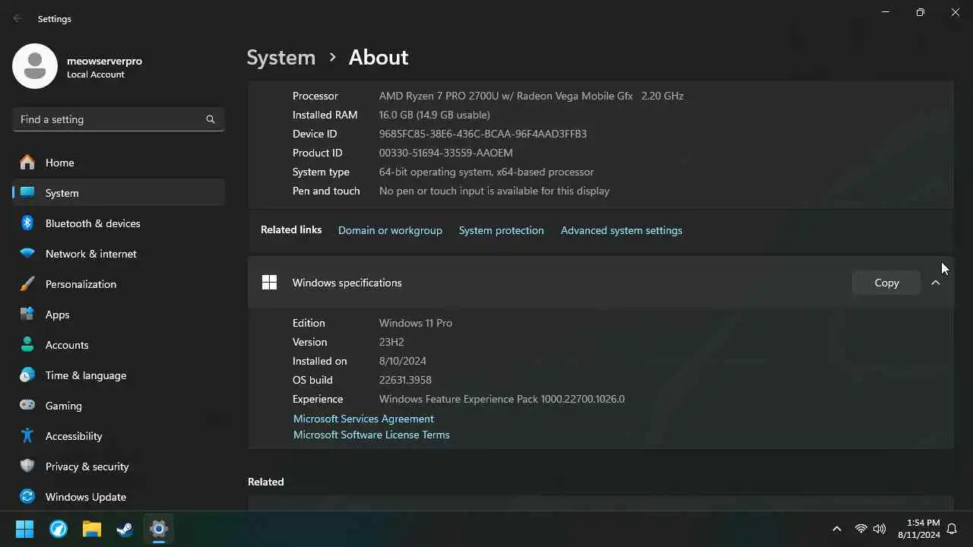This screenshot has height=547, width=973.
Task: Click the AMD Ryzen 7 PRO processor text
Action: coord(531,96)
